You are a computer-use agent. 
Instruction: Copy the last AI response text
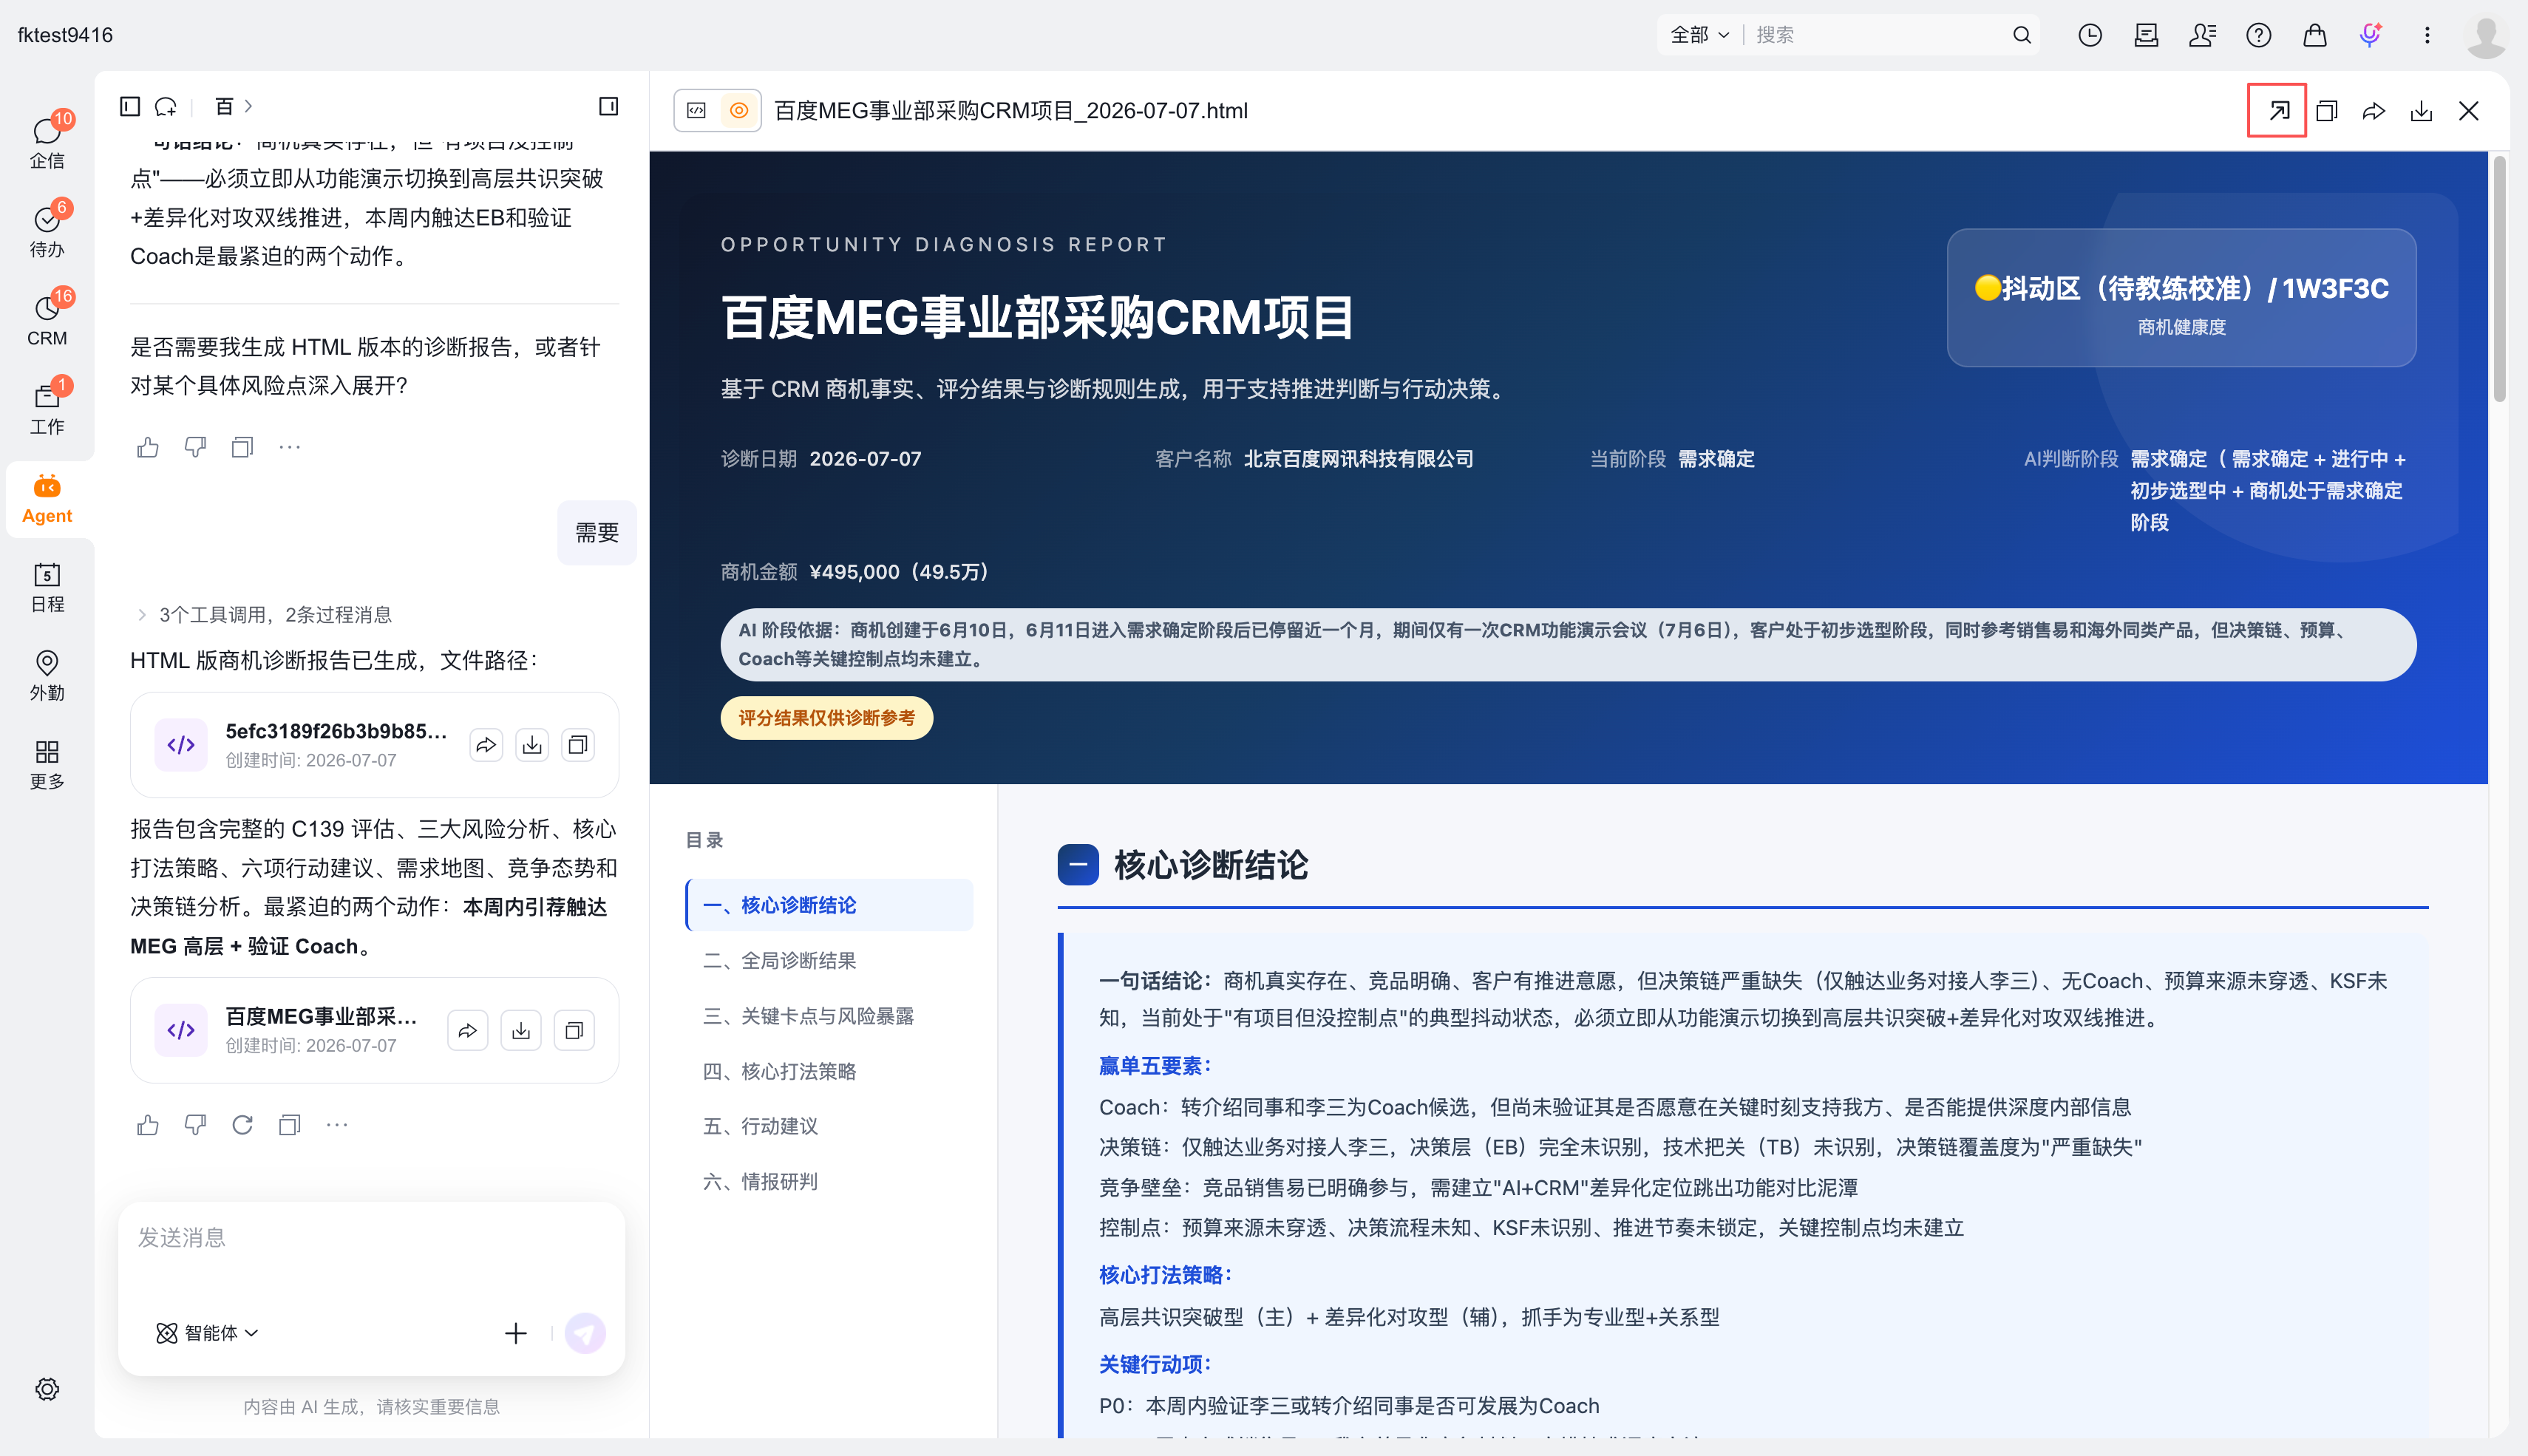click(290, 1125)
